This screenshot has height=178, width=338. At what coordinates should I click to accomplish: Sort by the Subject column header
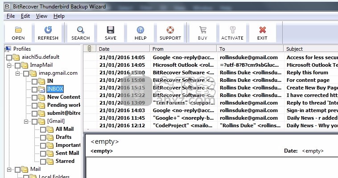point(311,49)
